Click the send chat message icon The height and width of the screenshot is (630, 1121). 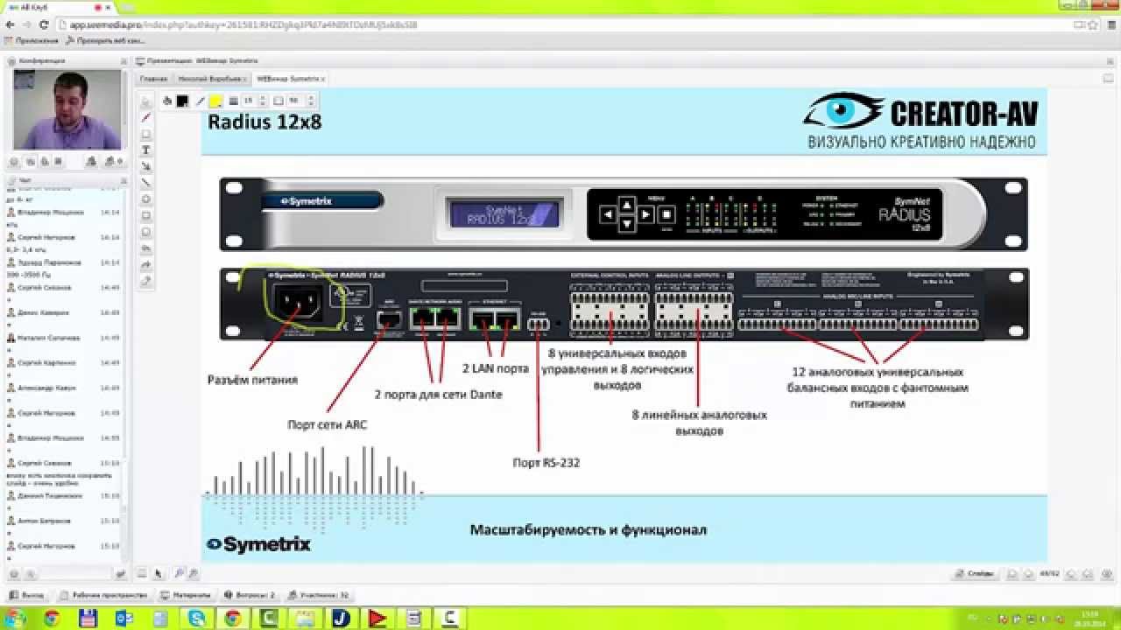tap(121, 574)
